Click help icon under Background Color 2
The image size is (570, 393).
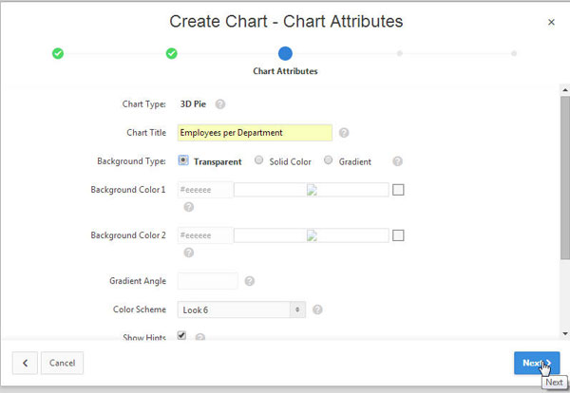tap(188, 253)
